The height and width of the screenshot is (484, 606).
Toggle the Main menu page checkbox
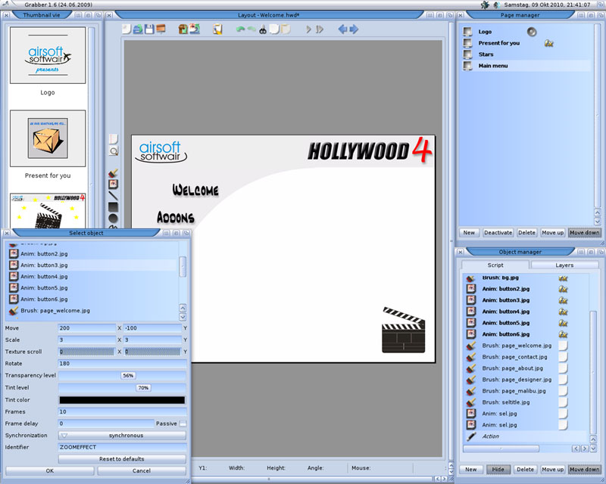pyautogui.click(x=467, y=66)
